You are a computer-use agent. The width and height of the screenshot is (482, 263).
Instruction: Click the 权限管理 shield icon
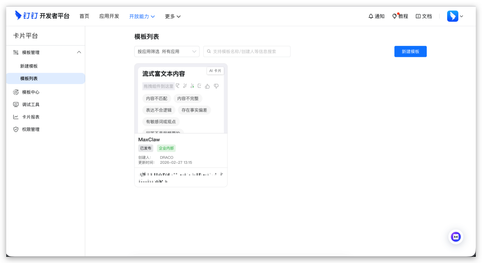(16, 129)
